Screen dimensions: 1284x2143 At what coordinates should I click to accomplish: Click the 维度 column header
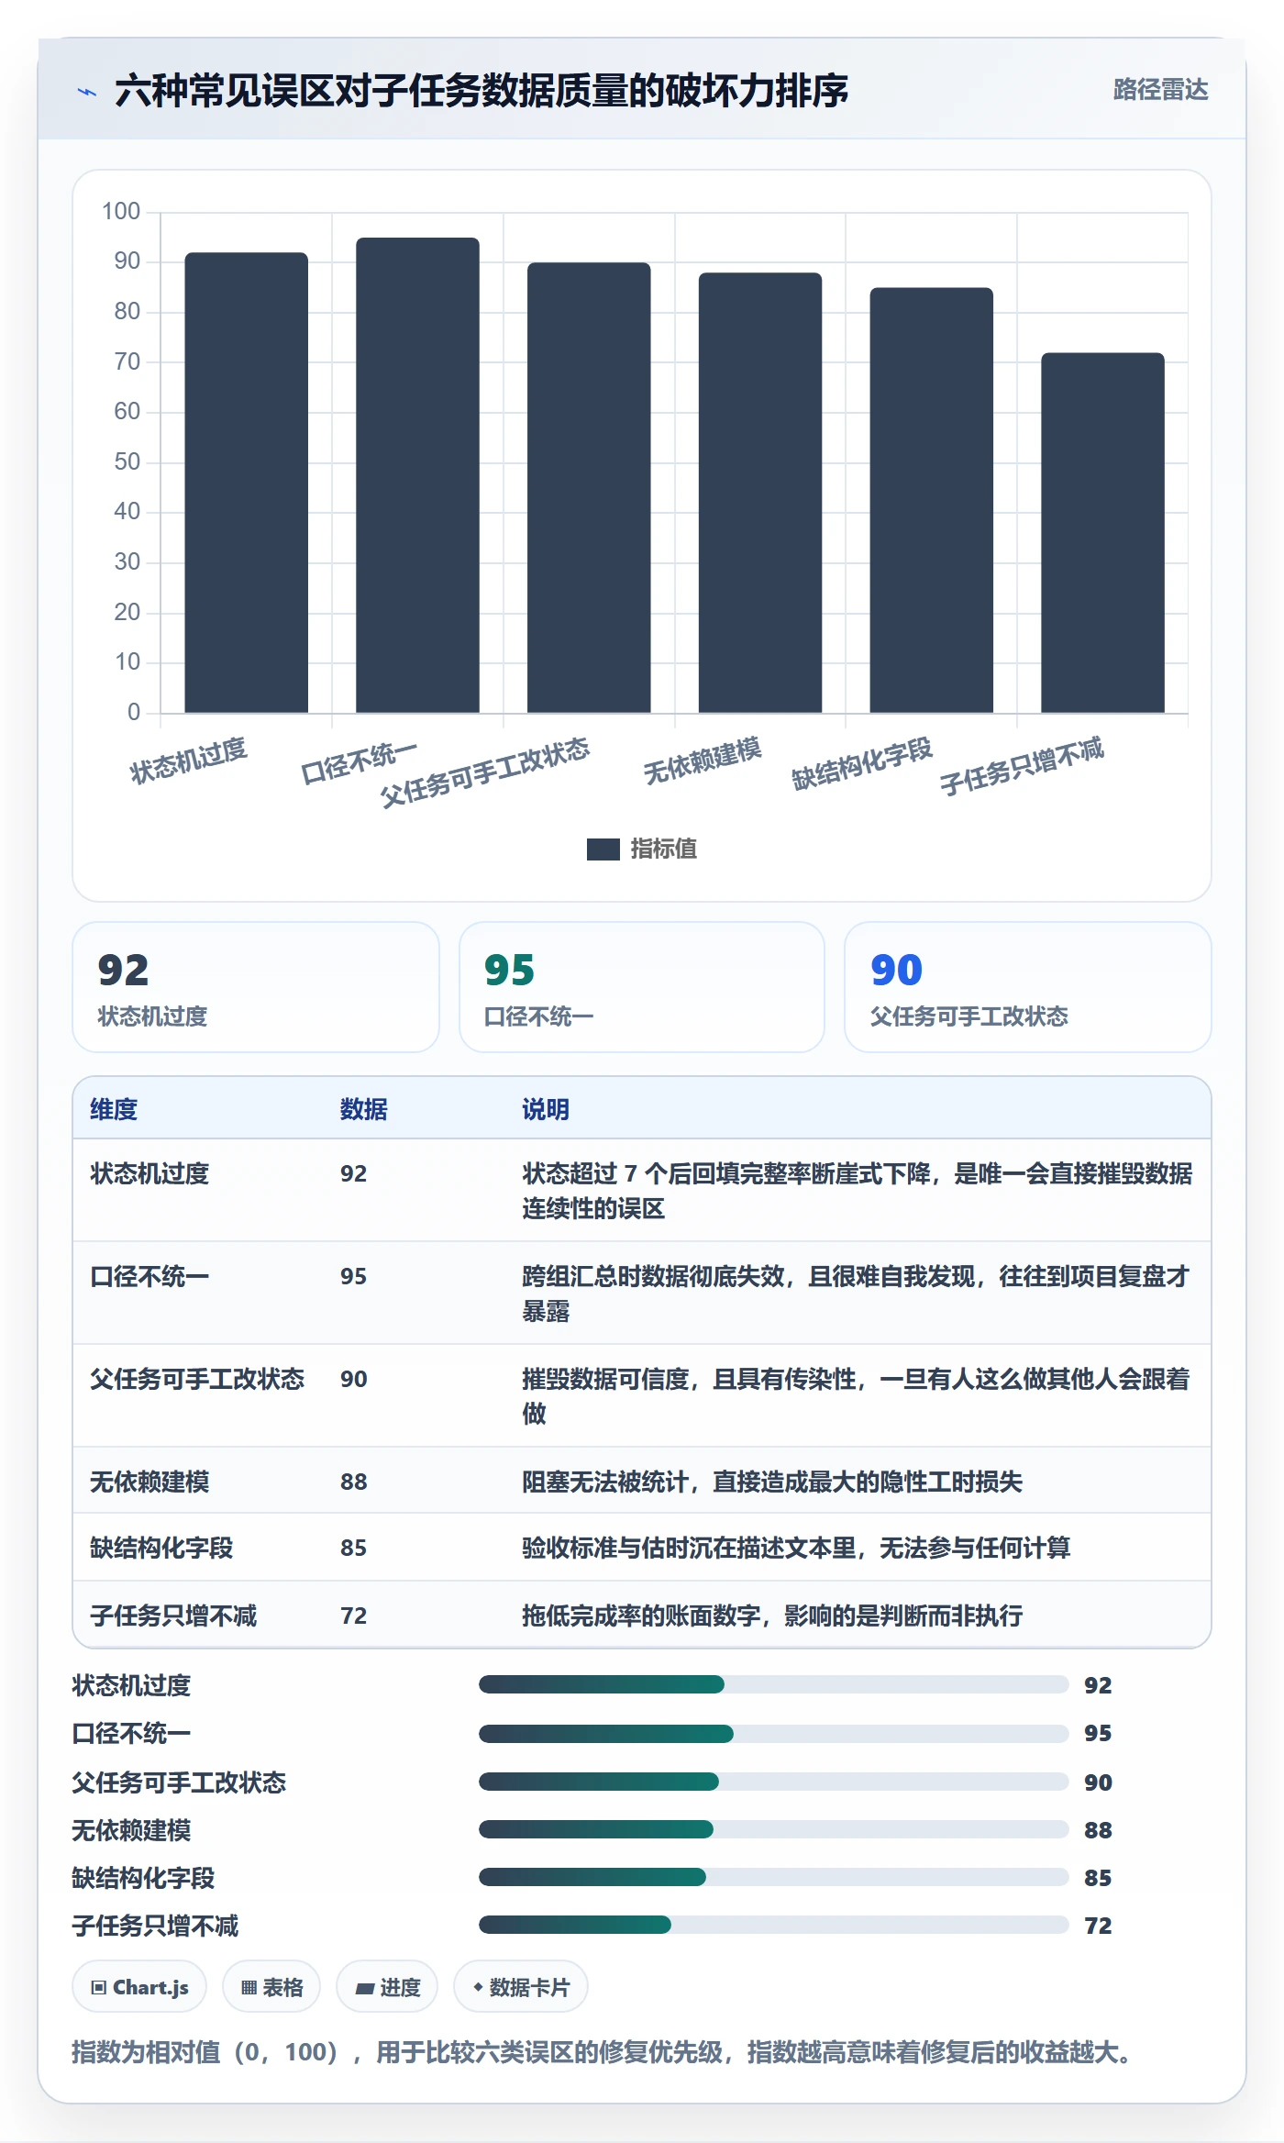[x=114, y=1109]
